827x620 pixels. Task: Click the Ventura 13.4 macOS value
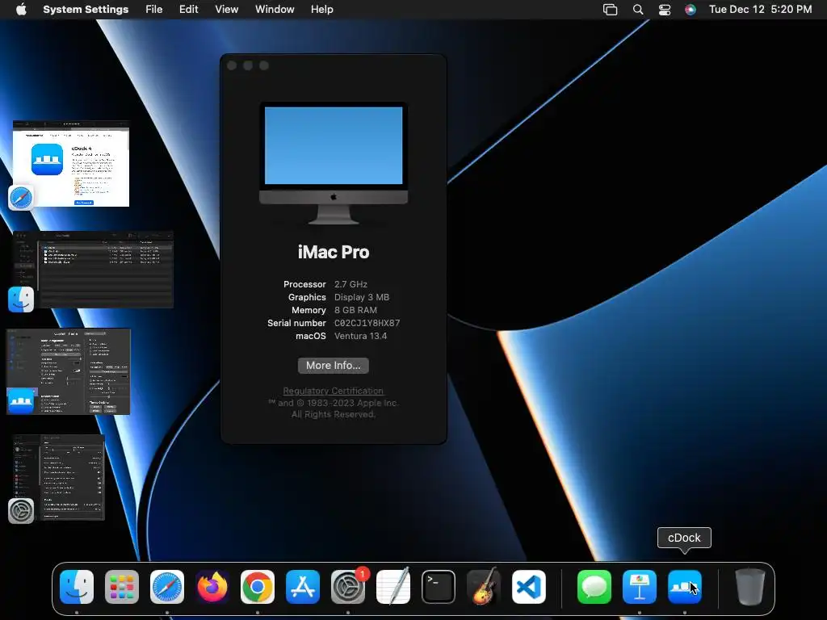(x=360, y=336)
